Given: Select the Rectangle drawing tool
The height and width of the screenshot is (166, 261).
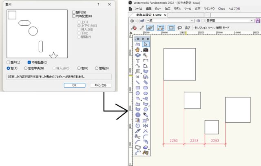Looking at the screenshot, I should [x=138, y=87].
